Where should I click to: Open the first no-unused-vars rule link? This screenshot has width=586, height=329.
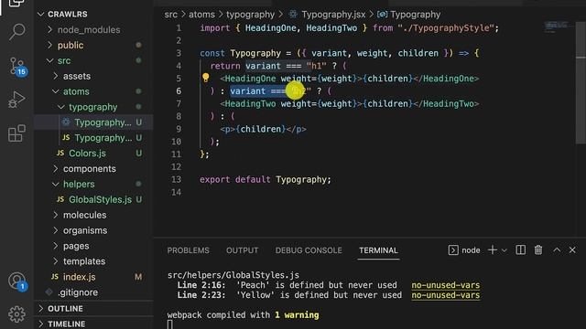pos(446,285)
